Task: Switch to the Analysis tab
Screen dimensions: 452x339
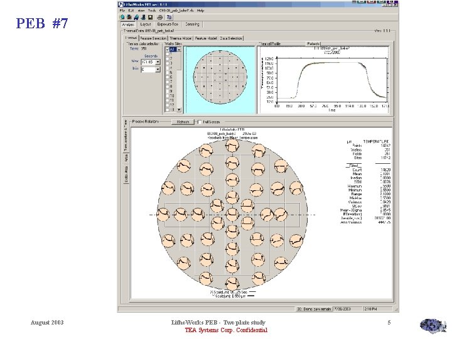Action: pos(128,24)
